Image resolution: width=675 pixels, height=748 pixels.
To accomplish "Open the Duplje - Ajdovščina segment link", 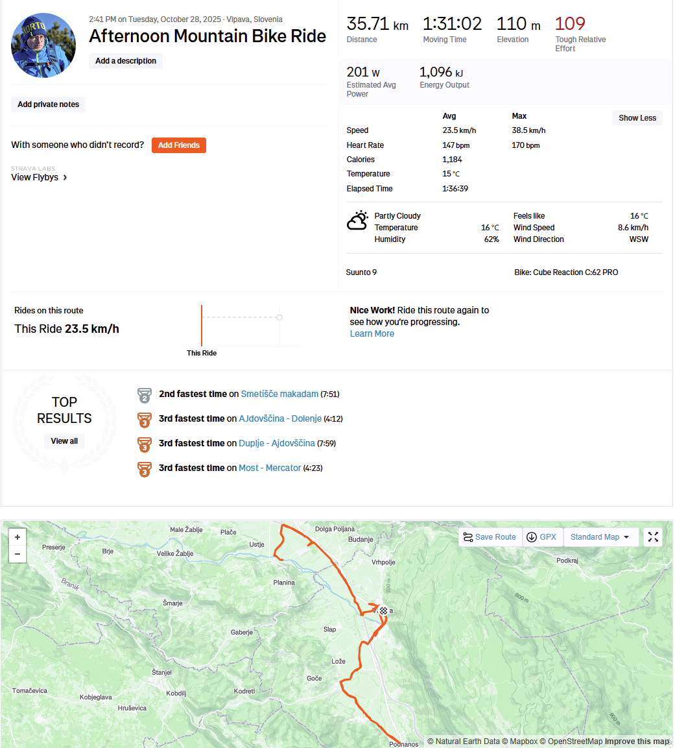I will coord(276,443).
